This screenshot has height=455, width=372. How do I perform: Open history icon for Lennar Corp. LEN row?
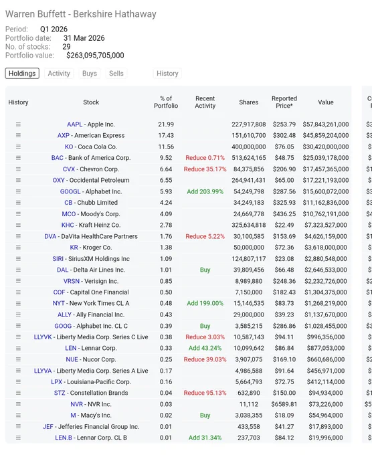(x=18, y=348)
